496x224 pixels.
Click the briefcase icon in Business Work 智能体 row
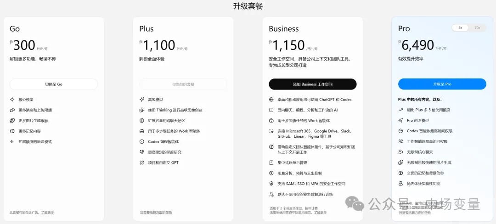click(x=271, y=120)
